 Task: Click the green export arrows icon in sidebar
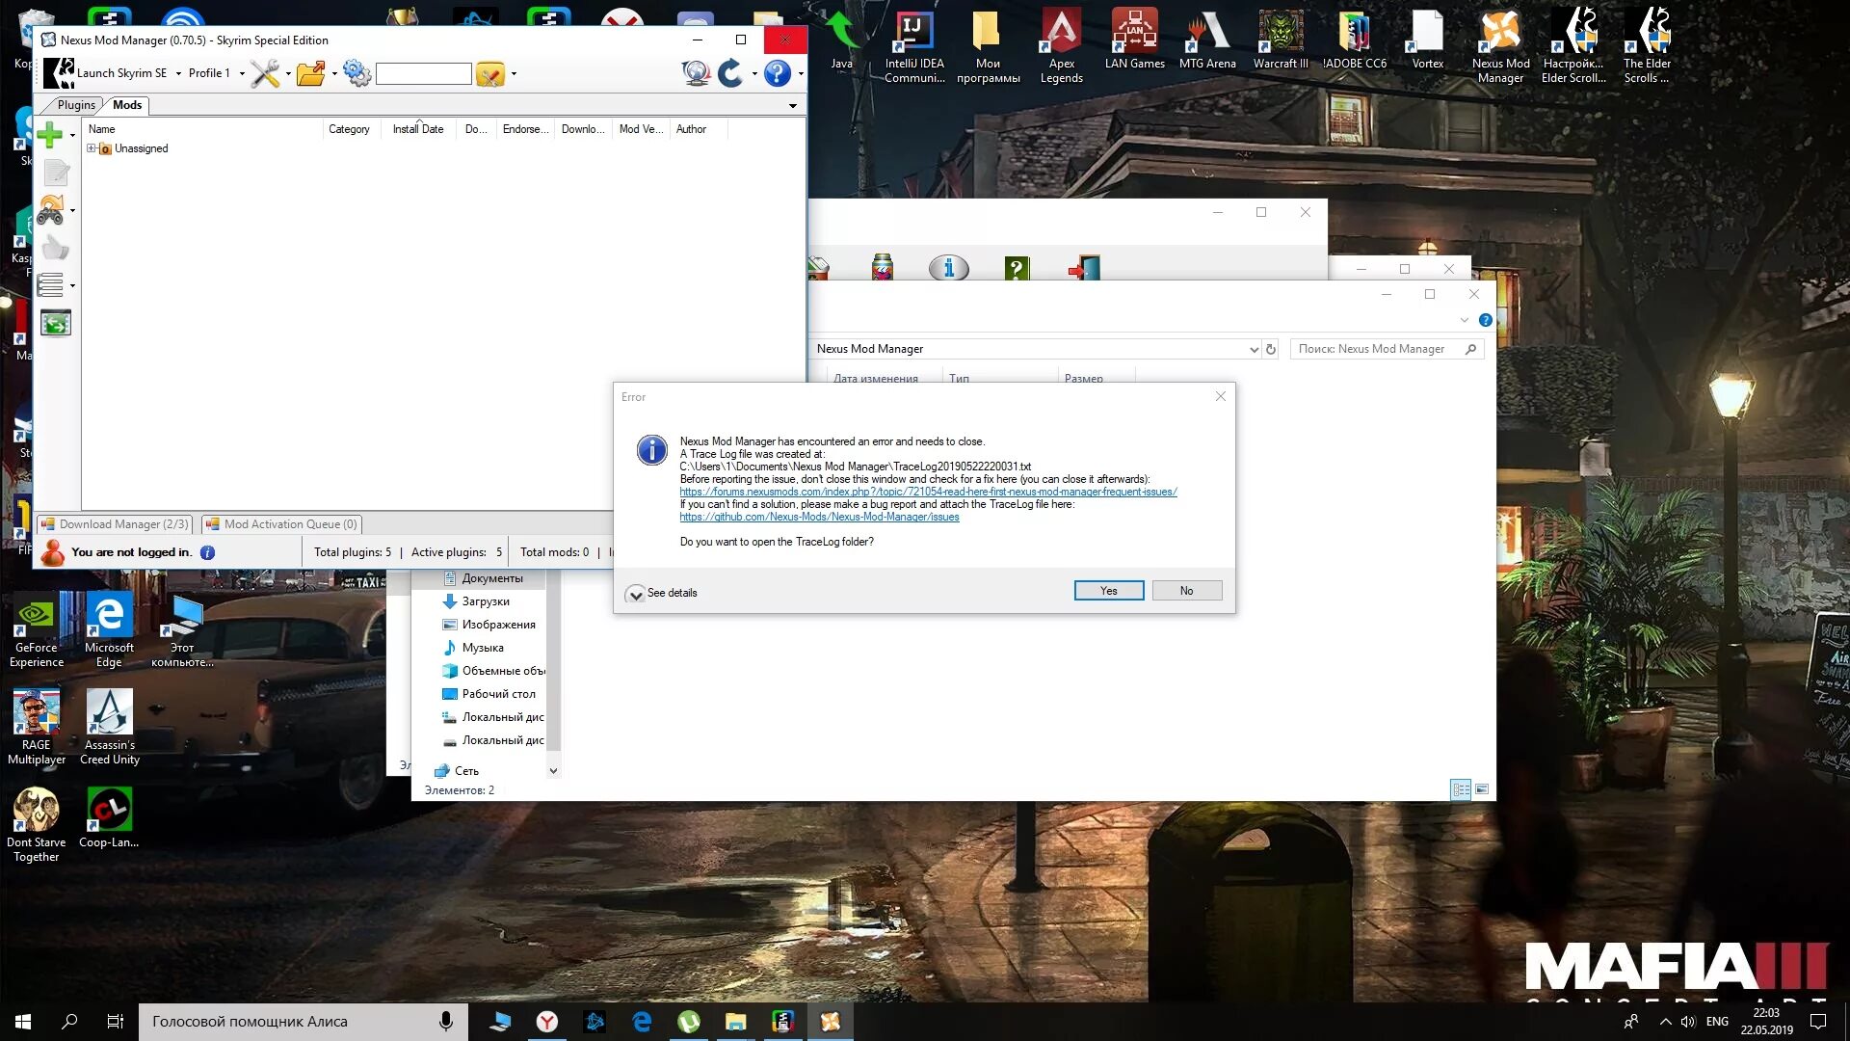click(x=56, y=324)
